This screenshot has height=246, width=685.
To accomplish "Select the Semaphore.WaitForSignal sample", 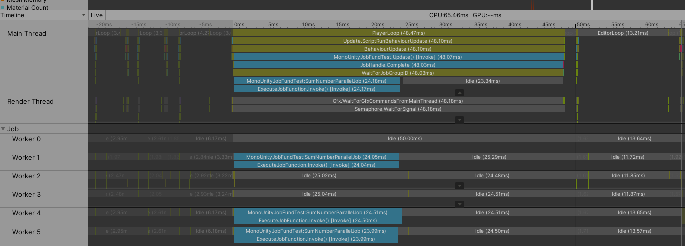I will tap(398, 109).
